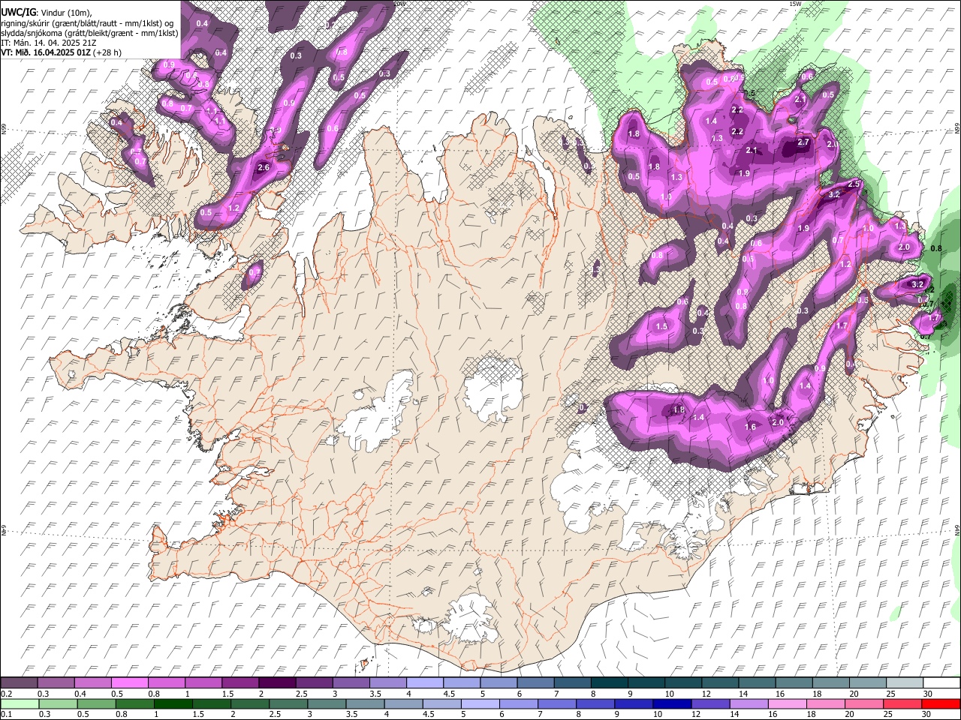Pick lower legend dark green swatch between 1 and 1.5
The image size is (961, 720).
(x=173, y=703)
